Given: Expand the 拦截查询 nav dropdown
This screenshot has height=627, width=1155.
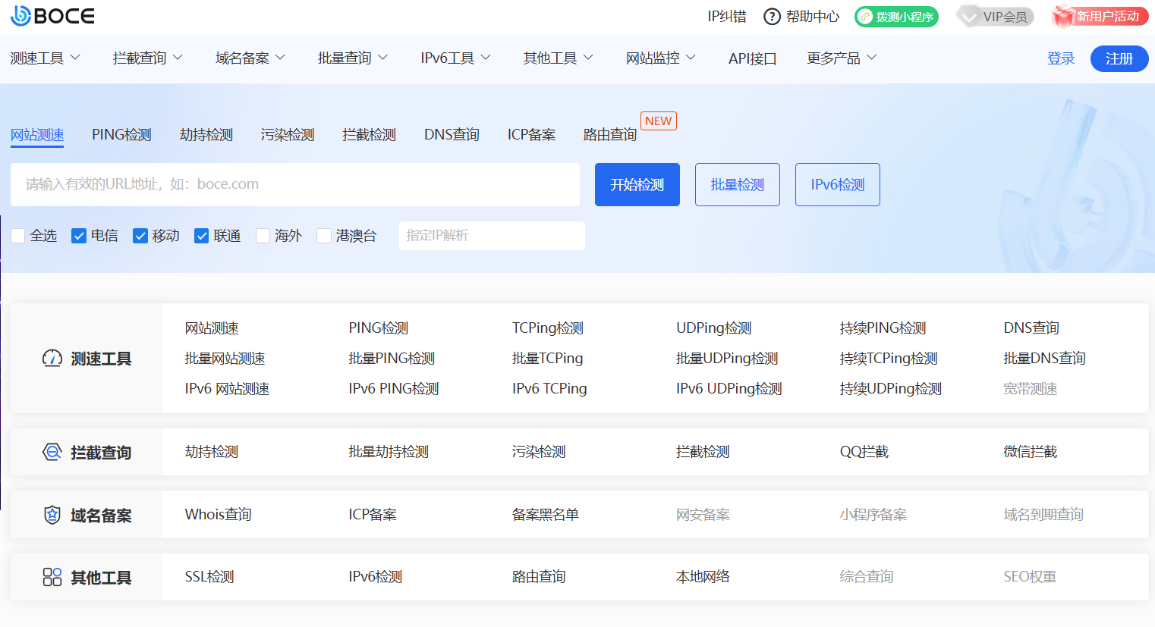Looking at the screenshot, I should [x=147, y=58].
